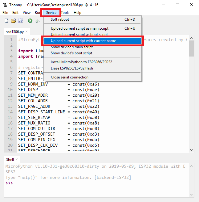Click the New file toolbar icon
Image resolution: width=199 pixels, height=202 pixels.
pyautogui.click(x=6, y=21)
